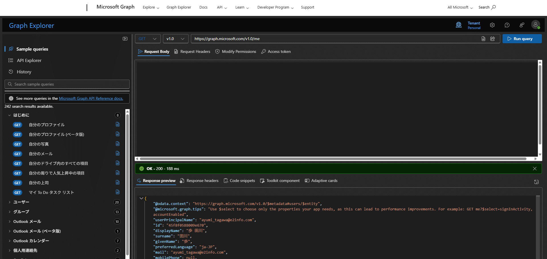Open docs icon for 自分のプロファイル (ベータ版)

[118, 134]
